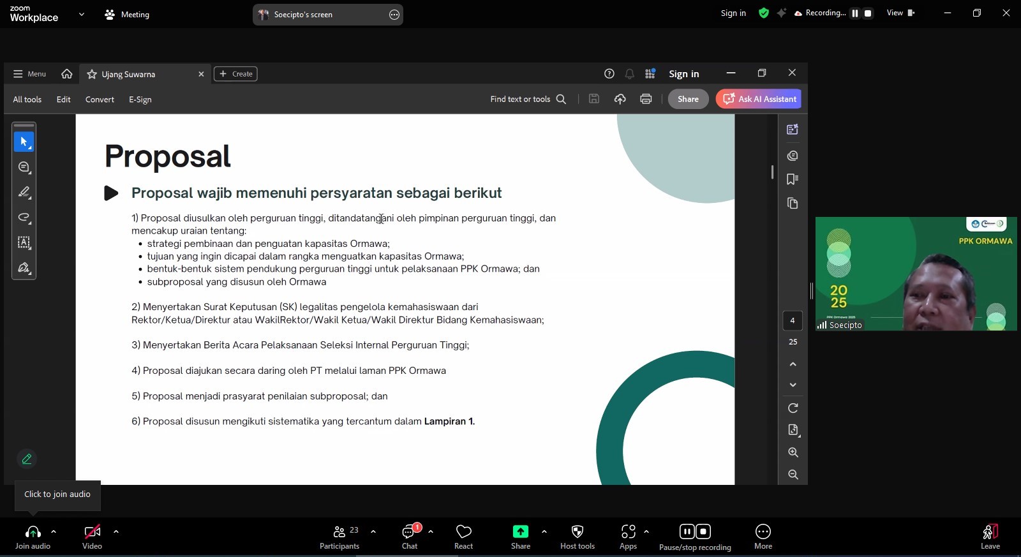The height and width of the screenshot is (557, 1021).
Task: Click the Acrobat vertical scrollbar thumb
Action: pos(772,172)
